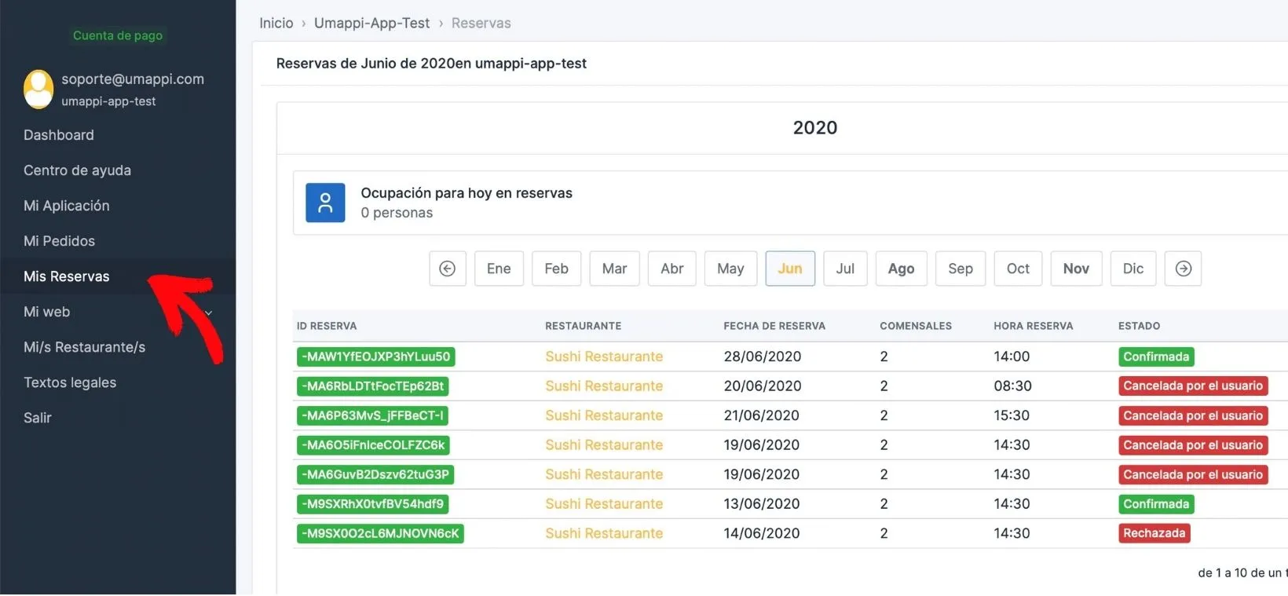This screenshot has height=596, width=1288.
Task: Click Salir to log out
Action: [38, 418]
